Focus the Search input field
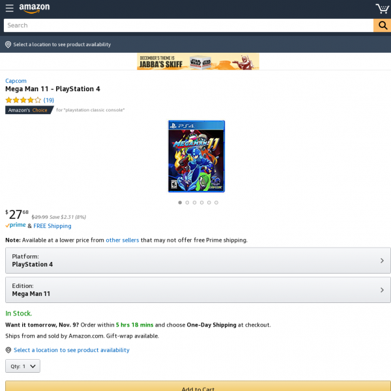Screen dimensions: 391x391 (x=188, y=25)
